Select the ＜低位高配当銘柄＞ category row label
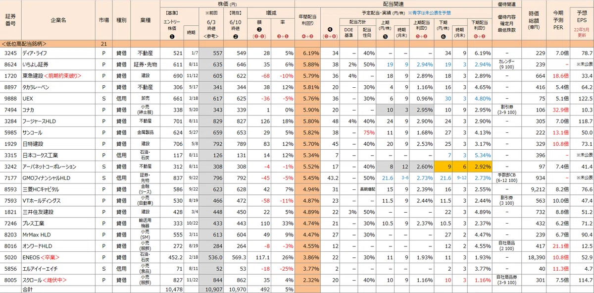594x293 pixels. click(x=24, y=44)
